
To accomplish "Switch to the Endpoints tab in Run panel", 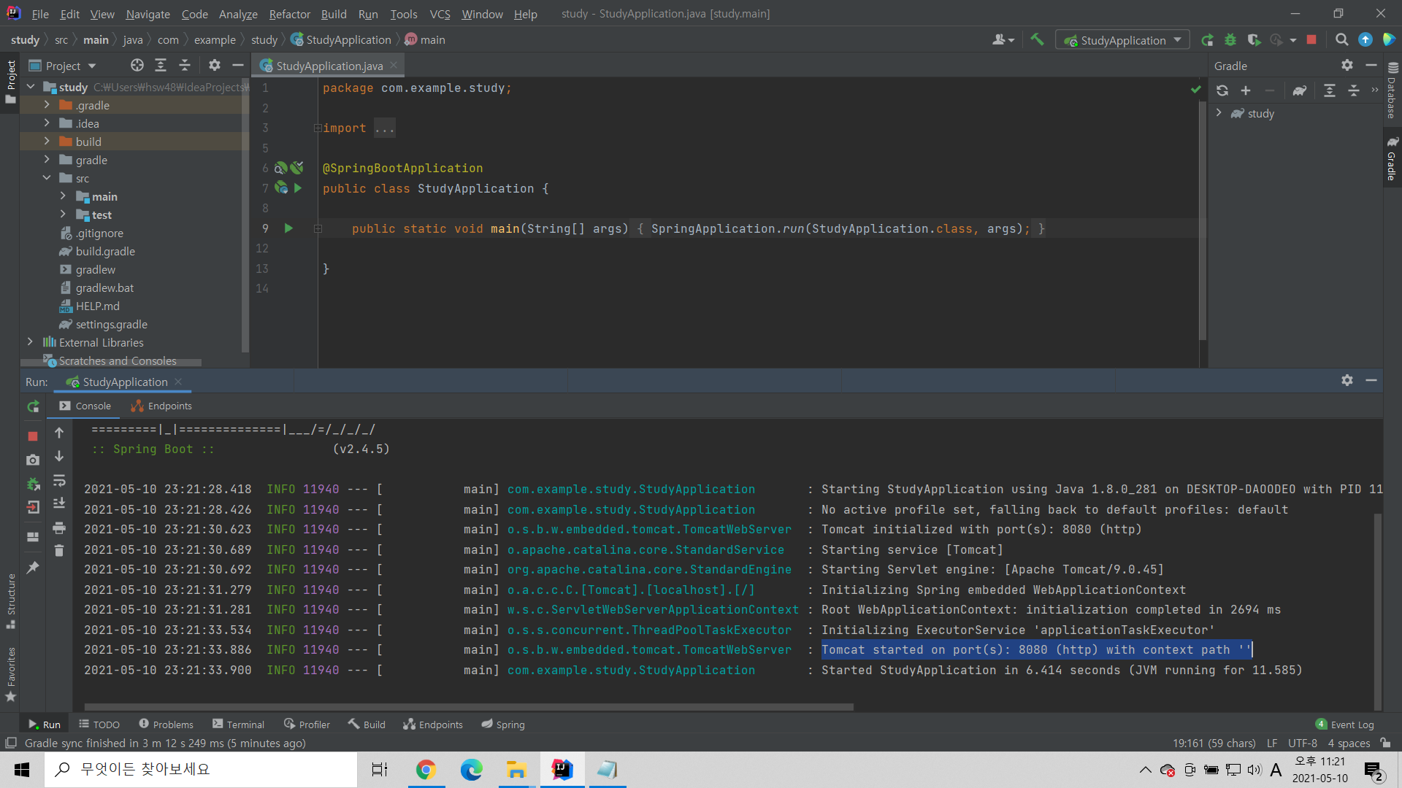I will point(161,406).
